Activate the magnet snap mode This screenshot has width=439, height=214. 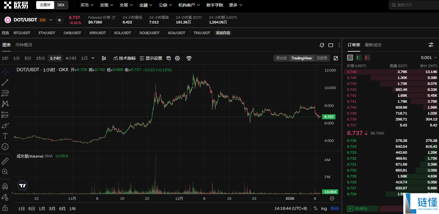tap(5, 186)
